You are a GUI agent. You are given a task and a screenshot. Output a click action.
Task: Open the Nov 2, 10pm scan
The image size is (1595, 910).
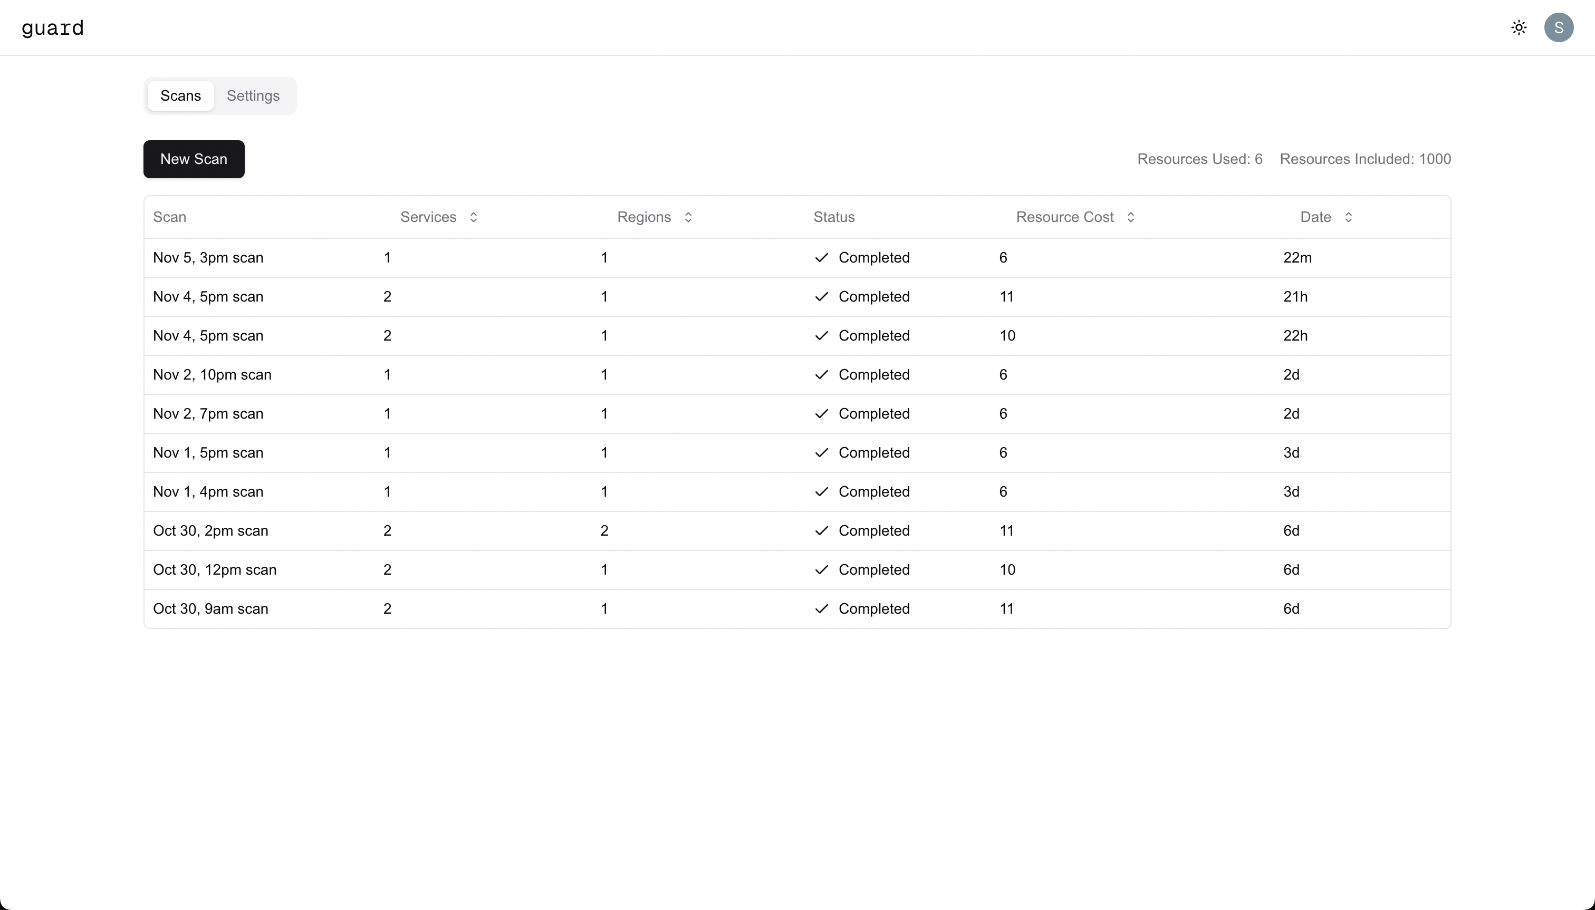coord(212,374)
